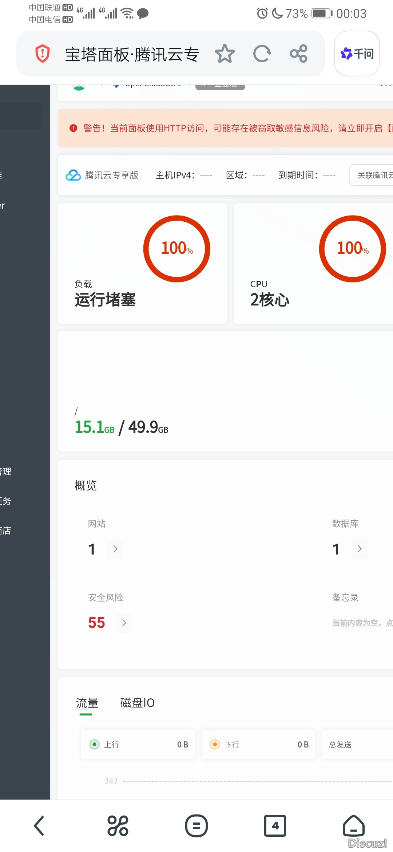Viewport: 393px width, 852px height.
Task: Tap the browser security shield icon
Action: (43, 54)
